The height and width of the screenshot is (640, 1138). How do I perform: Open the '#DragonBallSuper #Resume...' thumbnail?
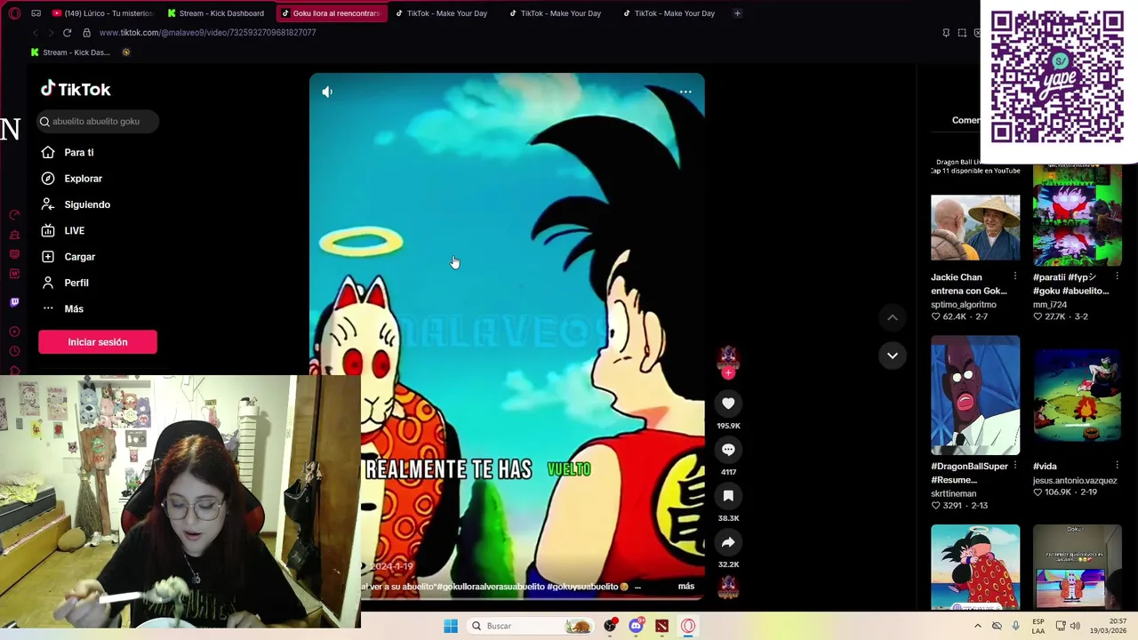pyautogui.click(x=975, y=396)
